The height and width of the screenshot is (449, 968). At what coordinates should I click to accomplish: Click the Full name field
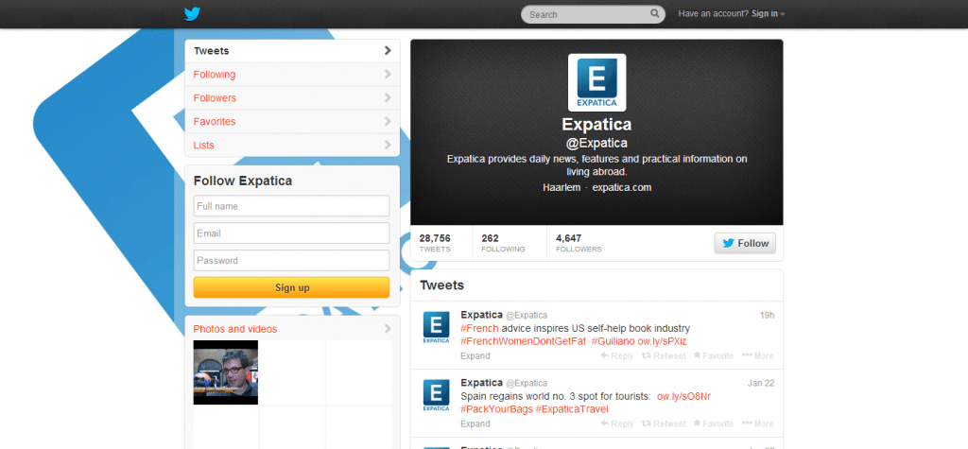pos(291,206)
